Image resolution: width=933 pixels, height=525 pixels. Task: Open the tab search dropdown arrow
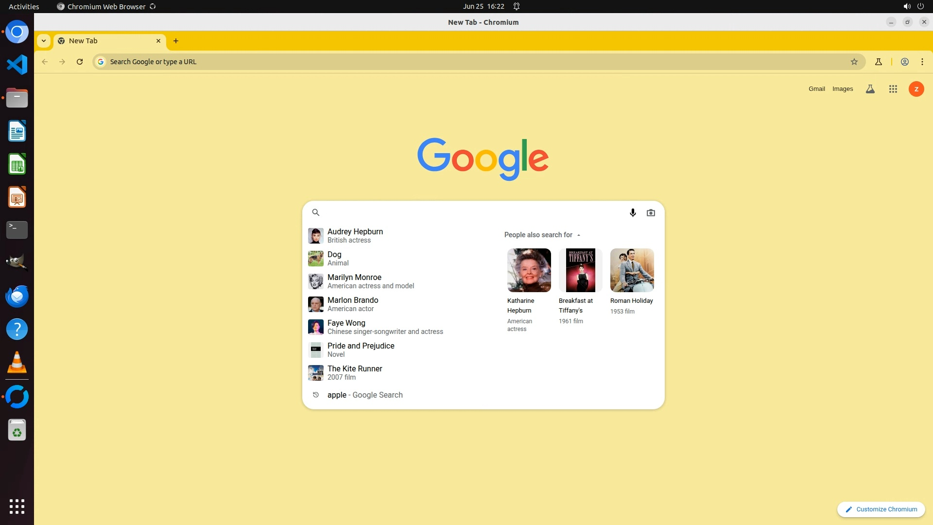tap(44, 41)
